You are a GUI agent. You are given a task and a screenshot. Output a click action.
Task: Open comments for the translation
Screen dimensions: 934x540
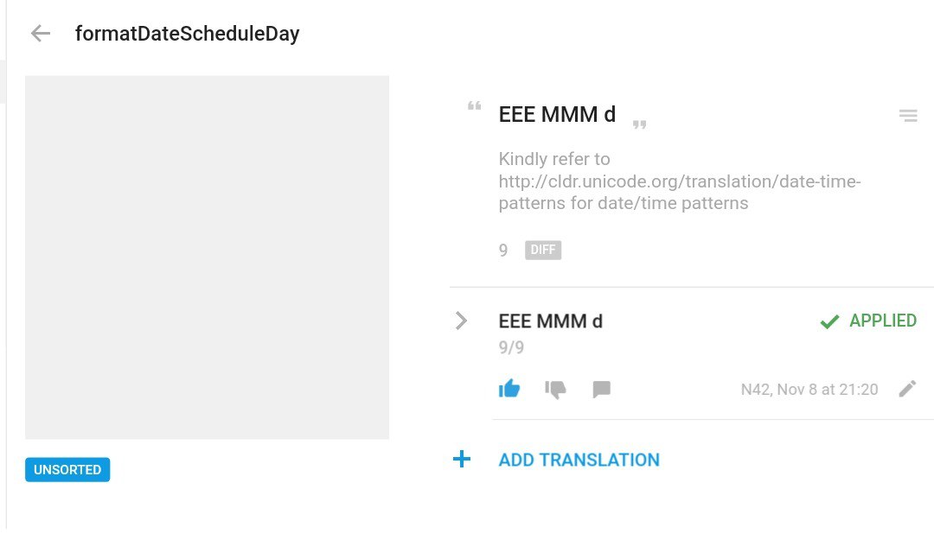point(602,390)
